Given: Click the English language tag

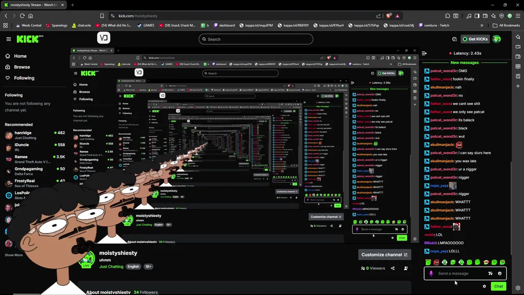Looking at the screenshot, I should pyautogui.click(x=133, y=267).
